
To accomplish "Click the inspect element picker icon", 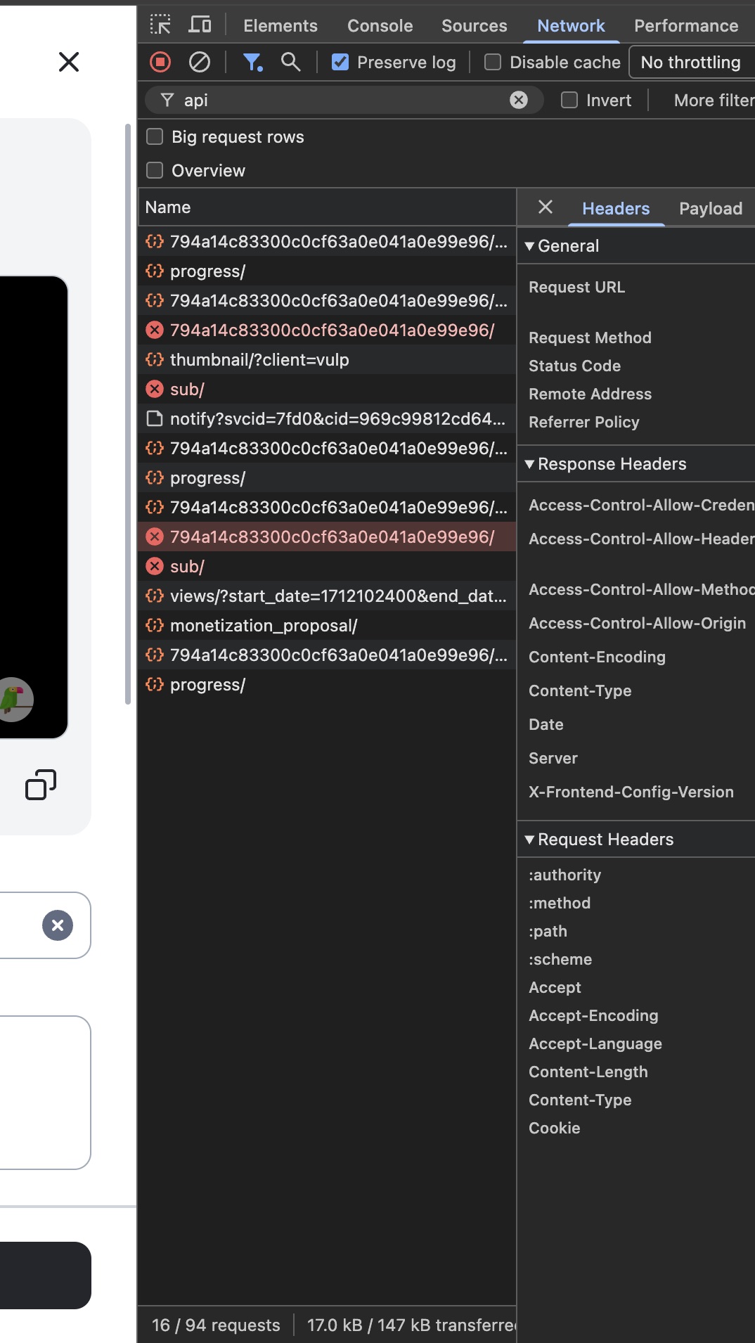I will pyautogui.click(x=160, y=25).
